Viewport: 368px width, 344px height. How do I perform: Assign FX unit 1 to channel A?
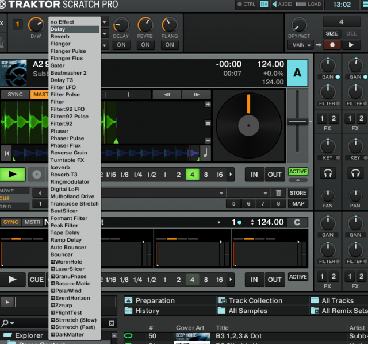pyautogui.click(x=322, y=118)
